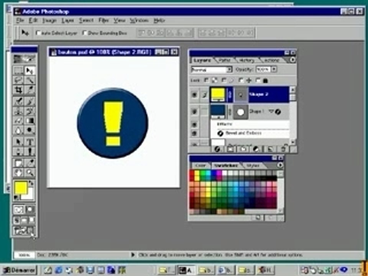Hide the Shape 2 layer via eye icon
The width and height of the screenshot is (368, 276).
[x=194, y=95]
